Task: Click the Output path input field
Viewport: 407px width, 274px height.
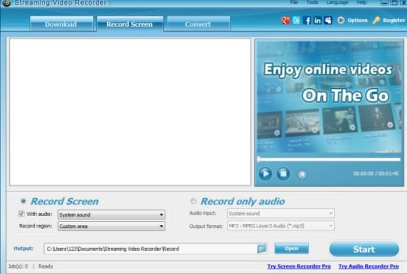Action: [151, 249]
